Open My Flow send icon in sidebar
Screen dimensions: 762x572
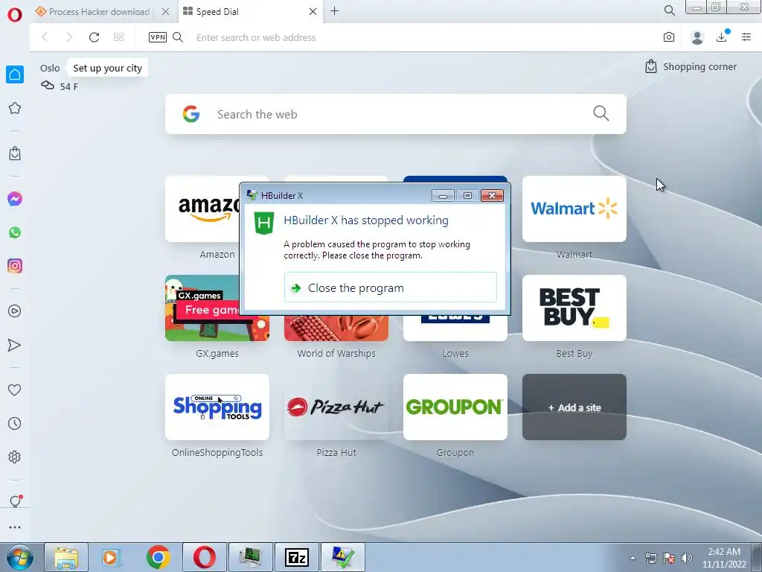[x=15, y=345]
